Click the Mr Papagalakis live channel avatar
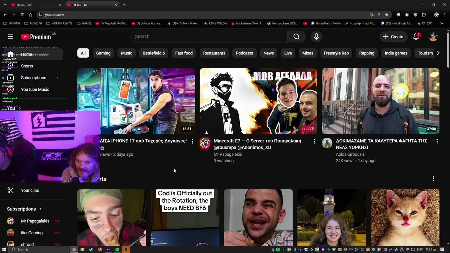450x253 pixels. (x=205, y=143)
